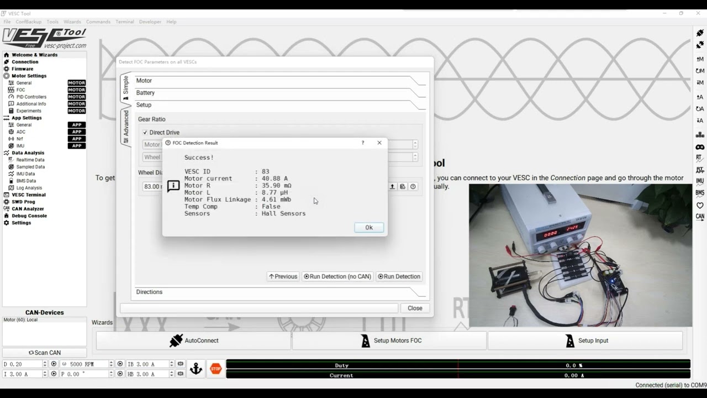Toggle BMS data streaming icon
The image size is (707, 398).
tap(700, 193)
